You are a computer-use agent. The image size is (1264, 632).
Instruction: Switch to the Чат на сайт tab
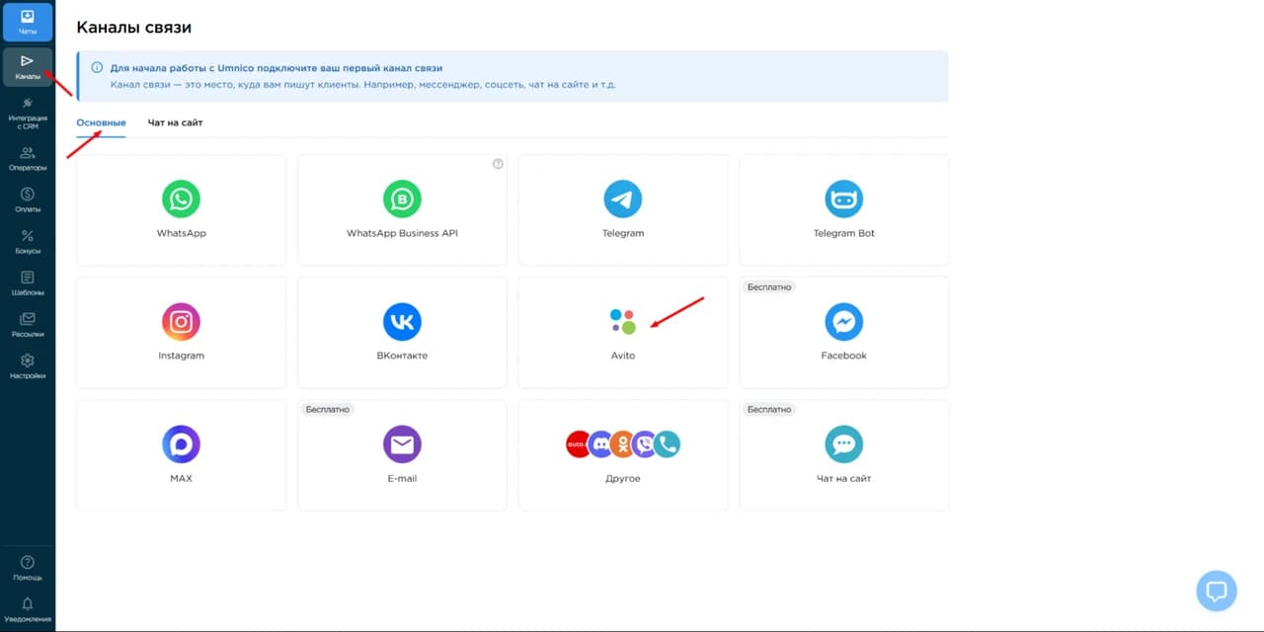[176, 122]
